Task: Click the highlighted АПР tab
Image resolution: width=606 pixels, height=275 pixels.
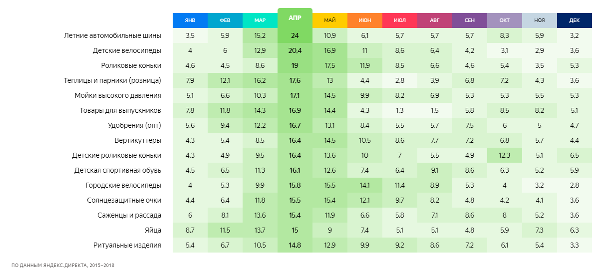Action: (x=295, y=17)
